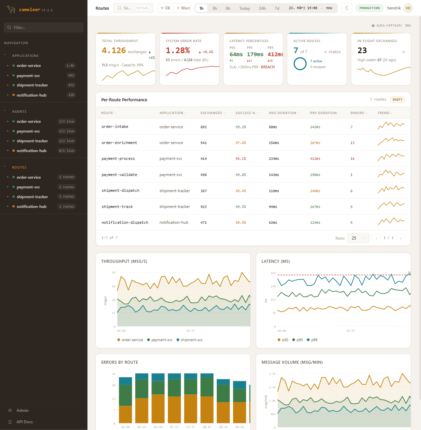This screenshot has width=421, height=430.
Task: Open the HE user avatar
Action: pyautogui.click(x=408, y=8)
